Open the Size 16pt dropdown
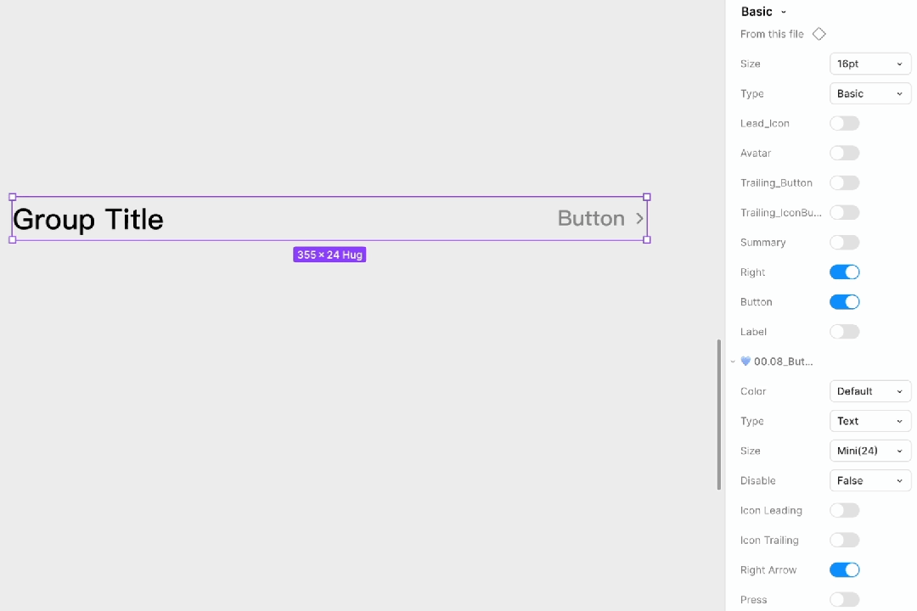The height and width of the screenshot is (611, 917). [x=869, y=64]
